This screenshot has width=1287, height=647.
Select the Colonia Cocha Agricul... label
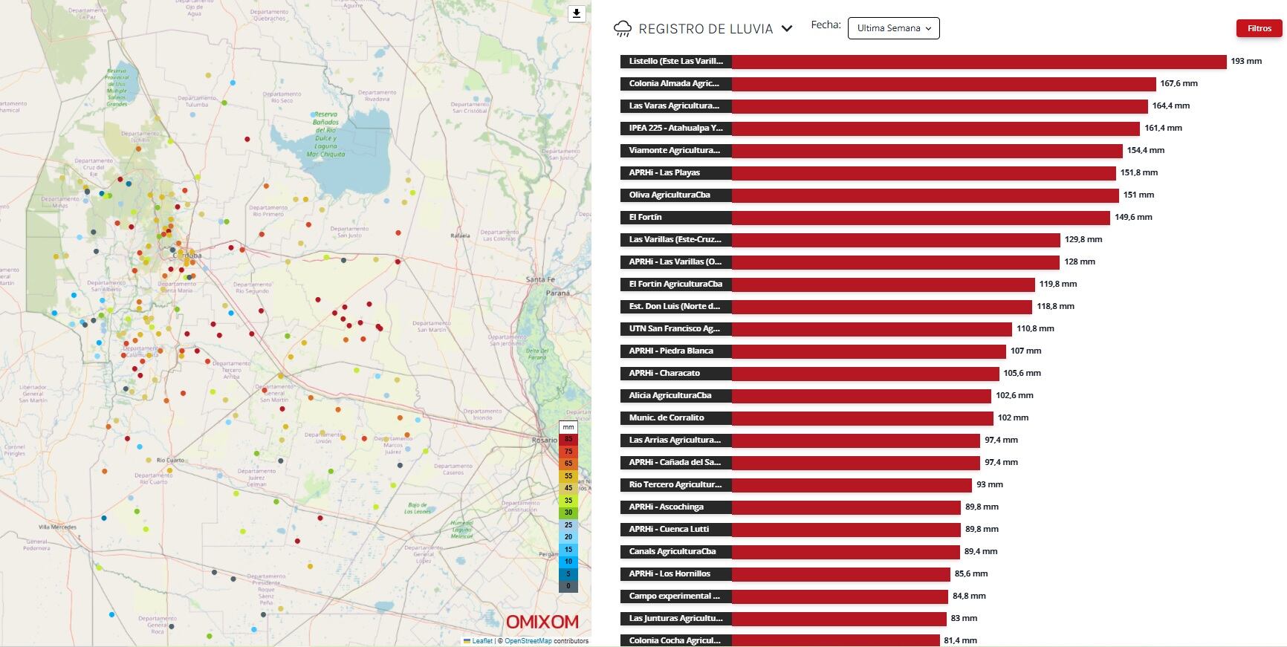pyautogui.click(x=676, y=640)
